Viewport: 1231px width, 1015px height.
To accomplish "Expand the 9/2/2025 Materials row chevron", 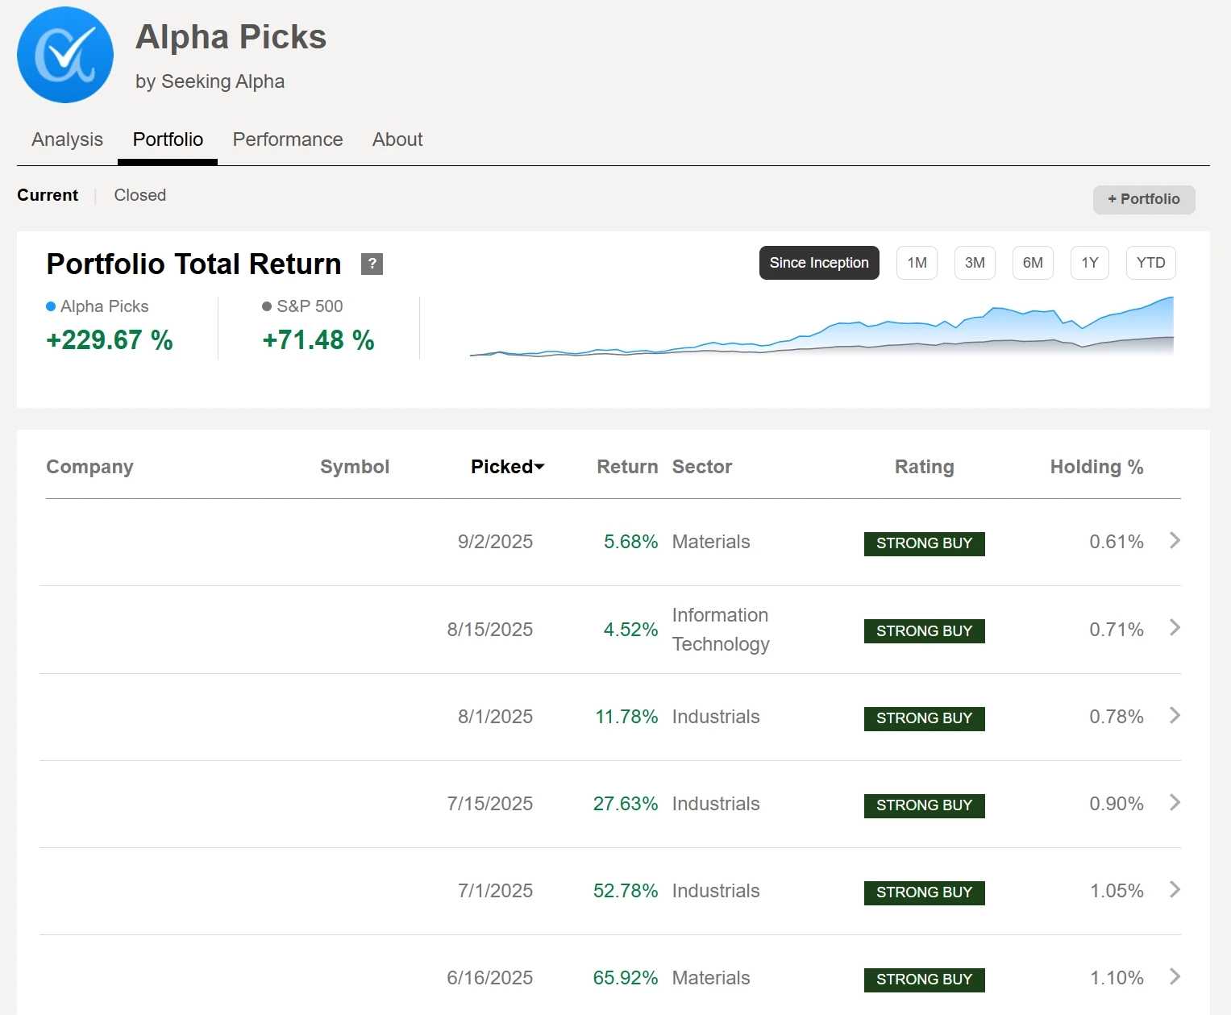I will 1175,541.
